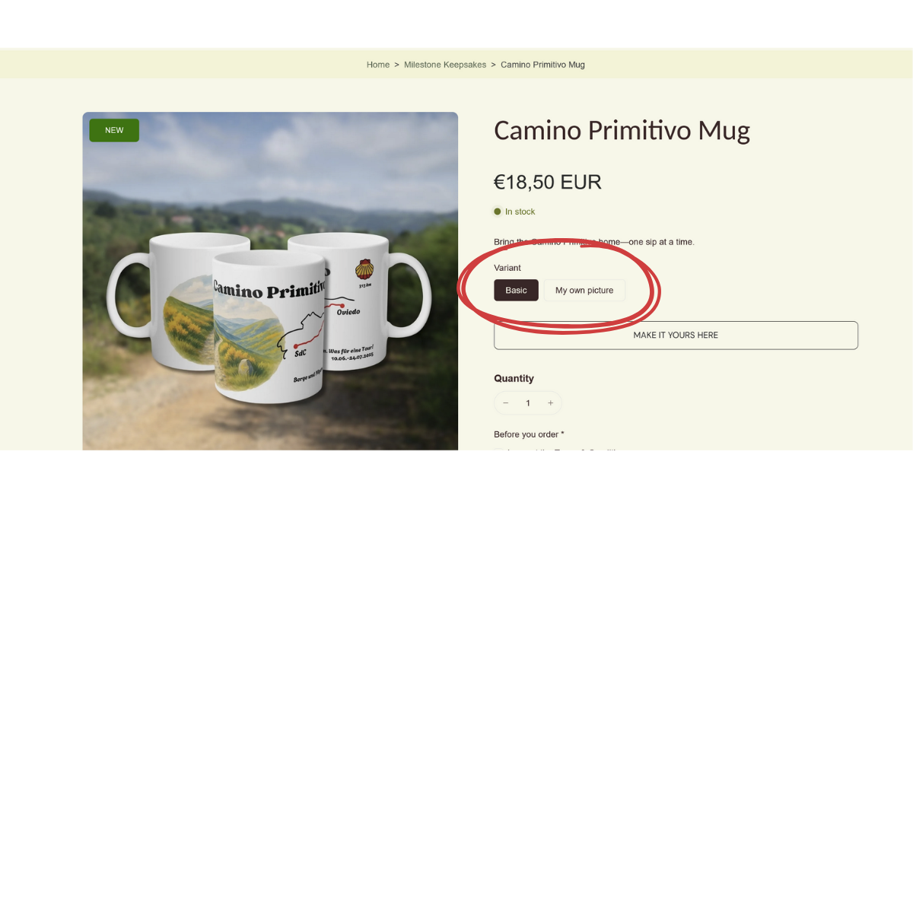
Task: Click the Before you order label
Action: tap(529, 434)
